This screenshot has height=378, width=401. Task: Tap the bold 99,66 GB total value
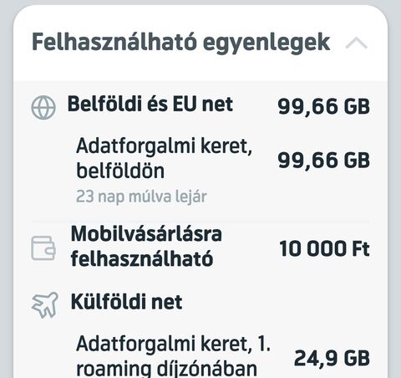click(x=324, y=106)
